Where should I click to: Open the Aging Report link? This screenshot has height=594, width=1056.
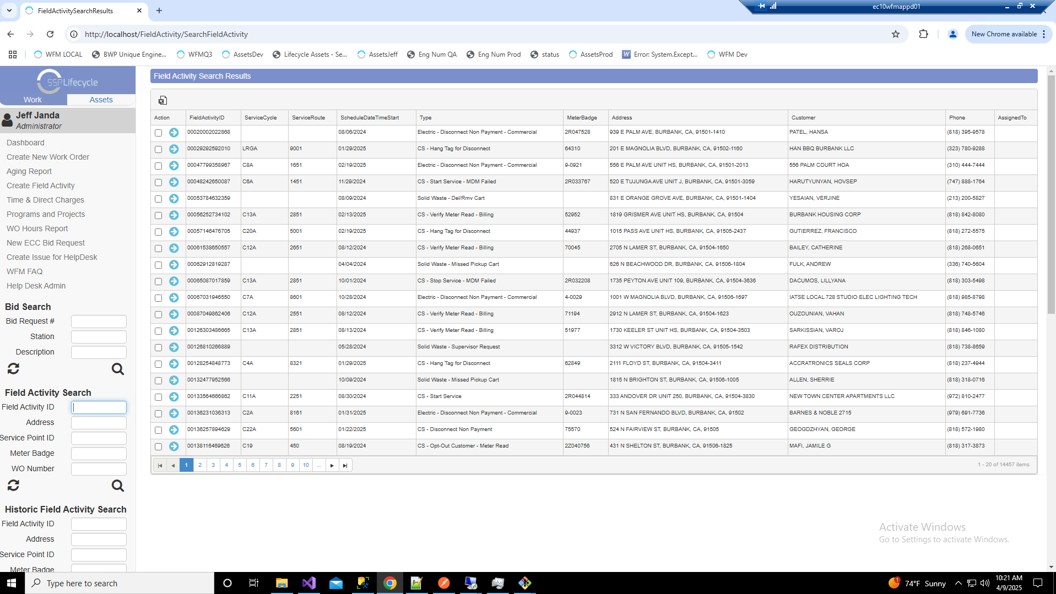29,171
